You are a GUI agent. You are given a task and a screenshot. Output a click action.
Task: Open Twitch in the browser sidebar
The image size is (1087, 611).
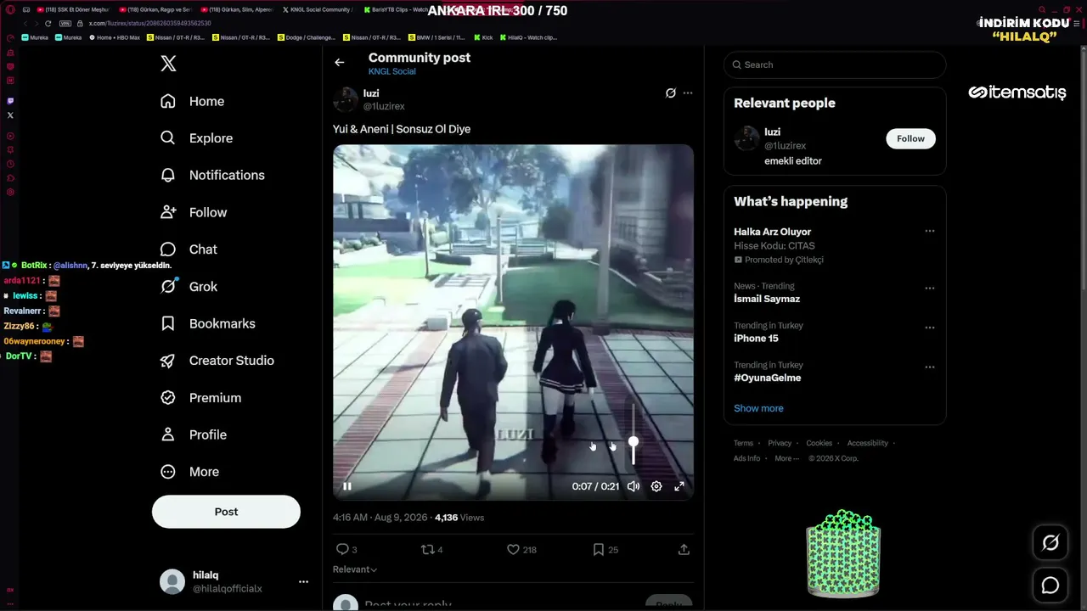(x=10, y=101)
